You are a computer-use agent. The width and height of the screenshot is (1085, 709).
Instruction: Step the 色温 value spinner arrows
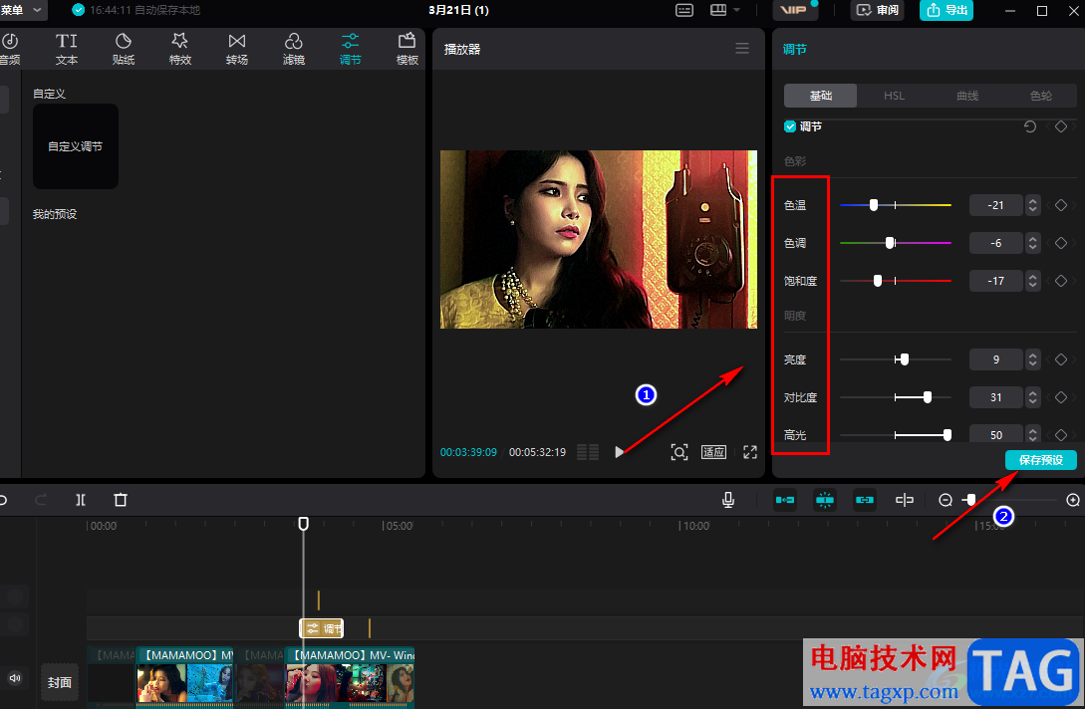click(x=1032, y=205)
